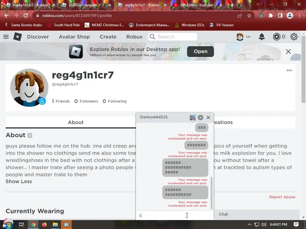Image resolution: width=306 pixels, height=229 pixels.
Task: Open Create in Roblox navbar
Action: (108, 37)
